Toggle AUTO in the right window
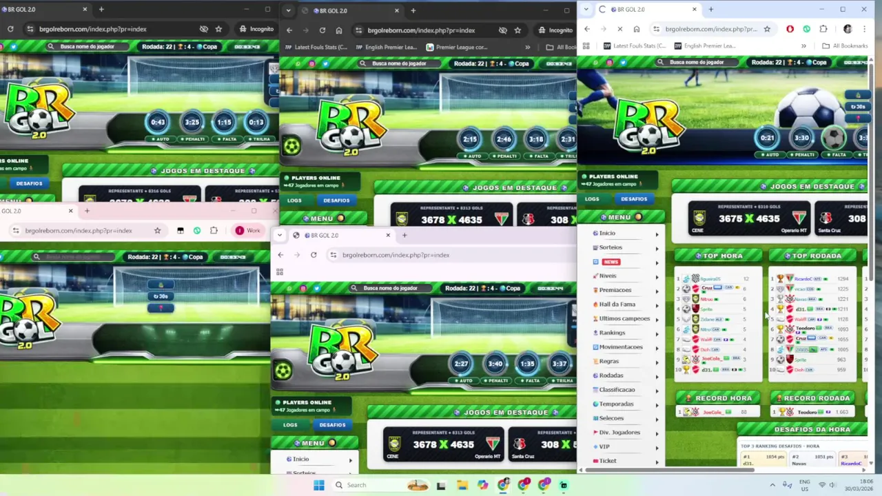This screenshot has width=882, height=496. (x=770, y=154)
